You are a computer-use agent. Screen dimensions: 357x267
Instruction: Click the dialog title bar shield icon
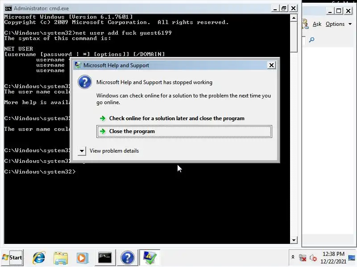point(78,65)
